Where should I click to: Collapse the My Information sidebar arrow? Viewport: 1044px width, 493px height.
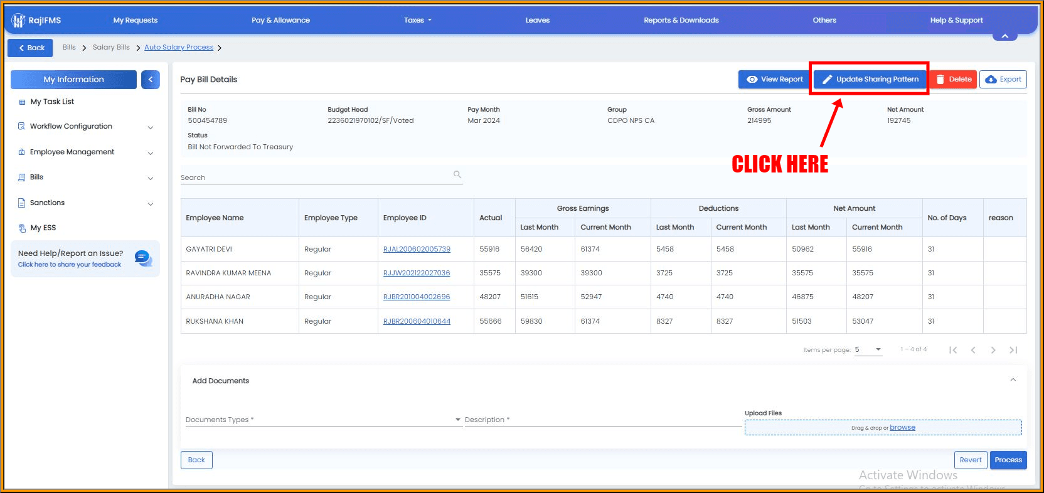151,80
